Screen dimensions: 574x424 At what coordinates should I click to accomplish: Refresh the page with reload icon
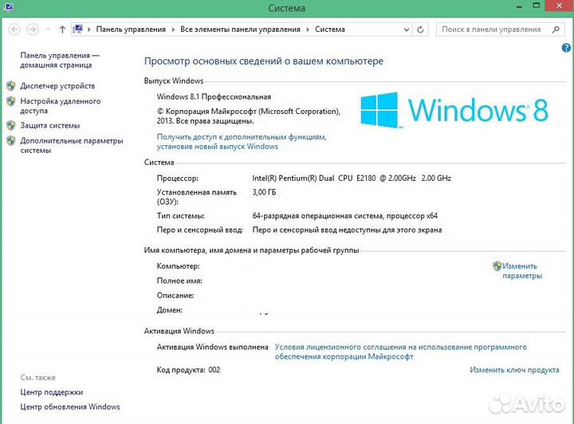420,29
